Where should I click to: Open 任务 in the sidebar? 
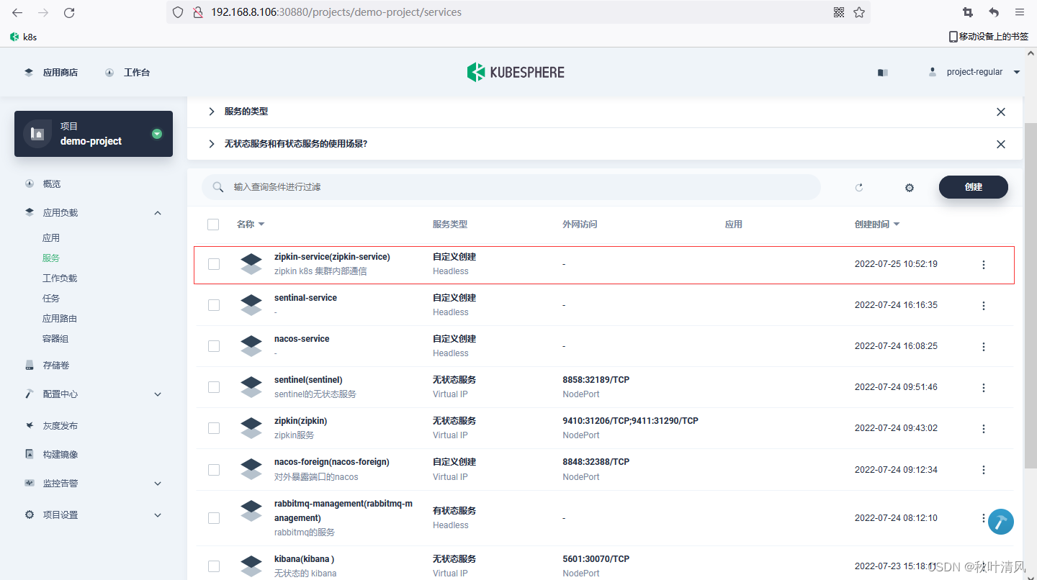tap(51, 299)
